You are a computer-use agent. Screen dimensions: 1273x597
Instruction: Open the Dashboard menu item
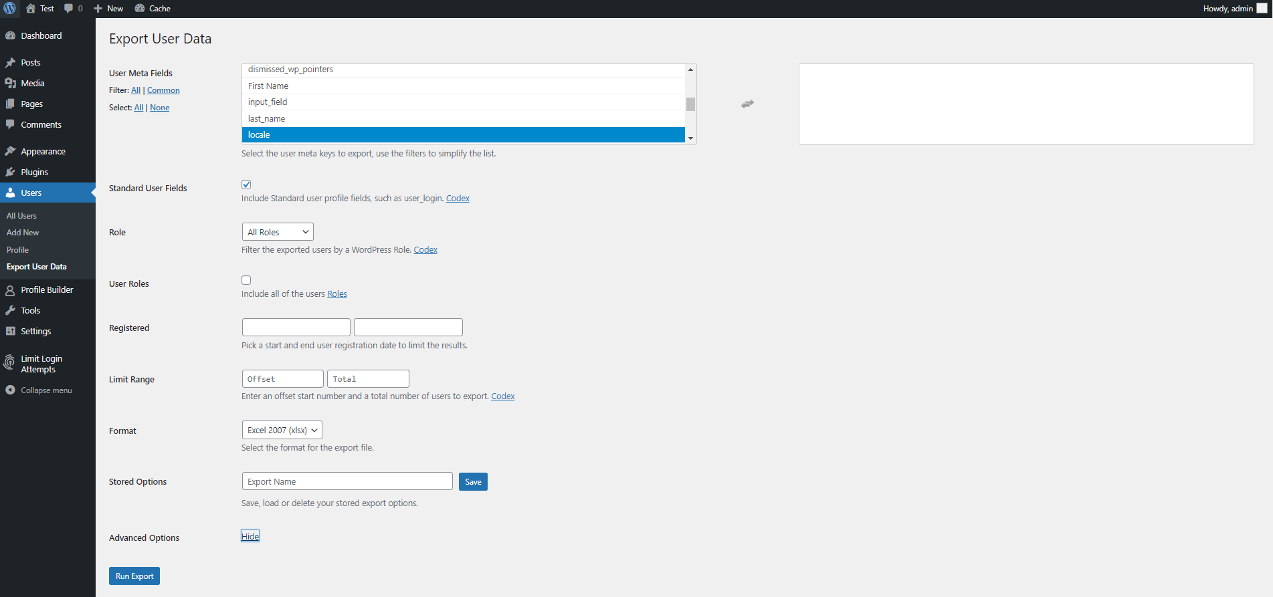tap(41, 35)
